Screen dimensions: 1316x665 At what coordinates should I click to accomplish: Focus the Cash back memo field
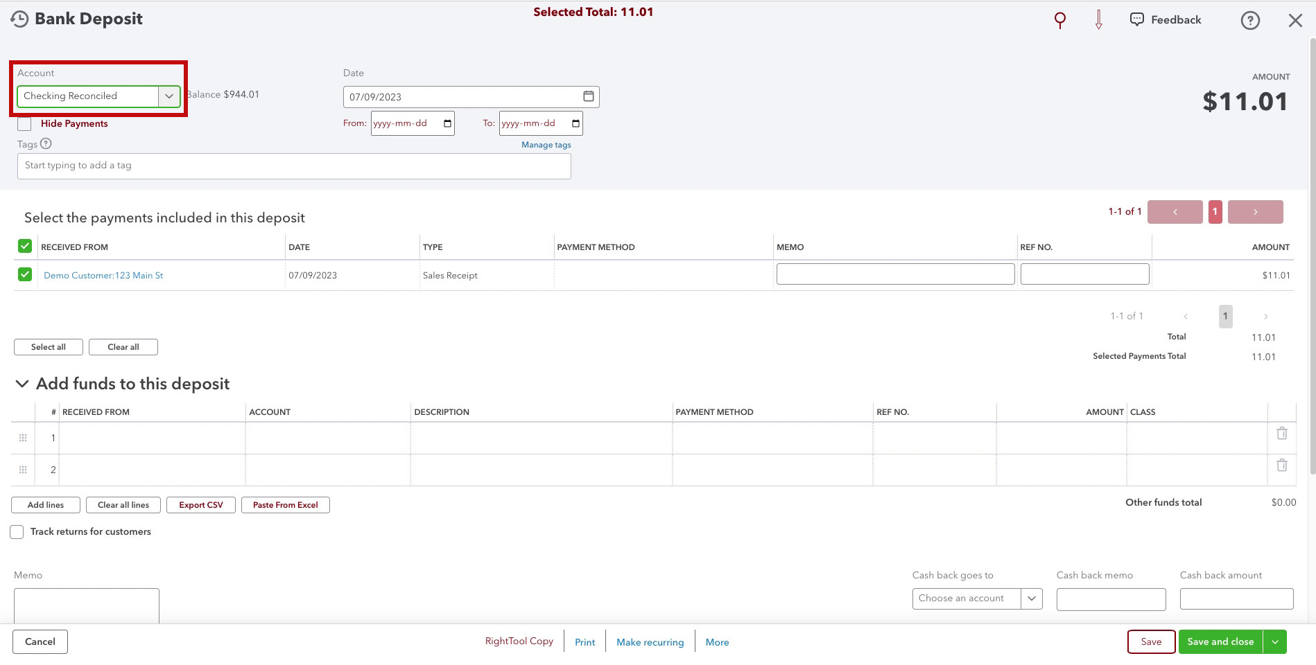click(x=1111, y=599)
